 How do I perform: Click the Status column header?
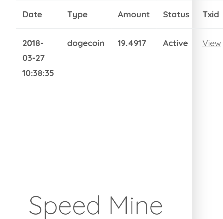[176, 15]
